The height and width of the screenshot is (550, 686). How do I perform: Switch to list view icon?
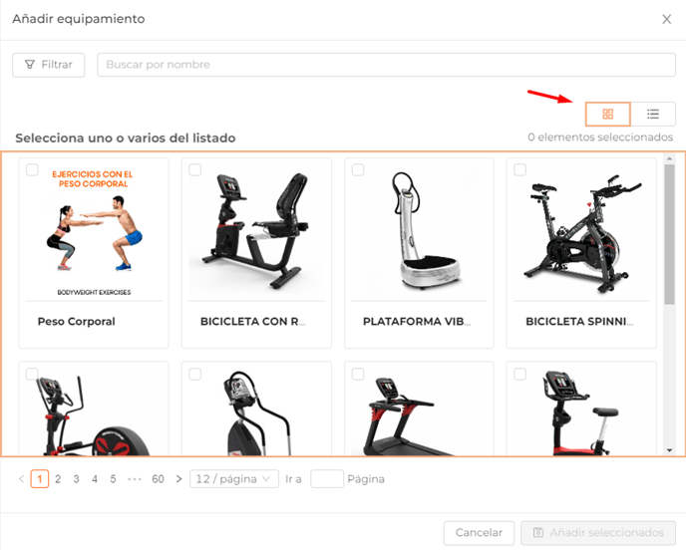coord(653,115)
